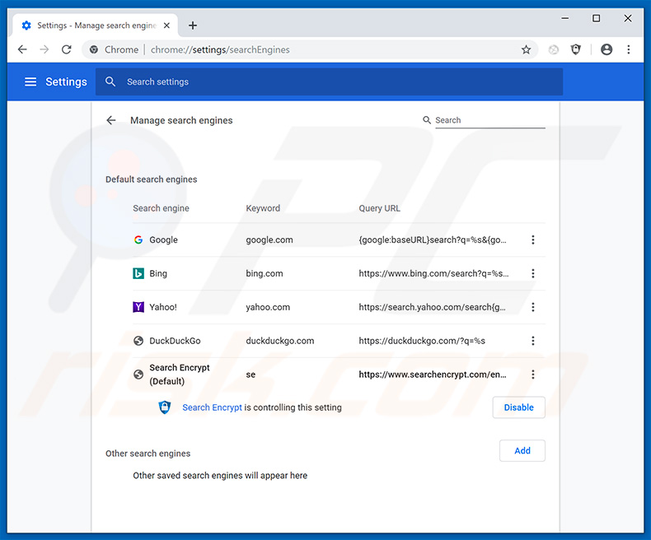The height and width of the screenshot is (540, 651).
Task: Return to Settings using the back arrow
Action: coord(111,120)
